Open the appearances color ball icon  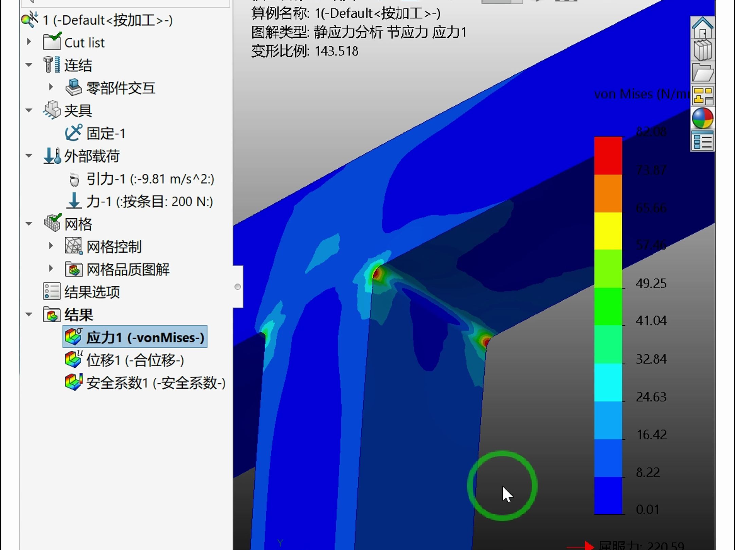702,118
